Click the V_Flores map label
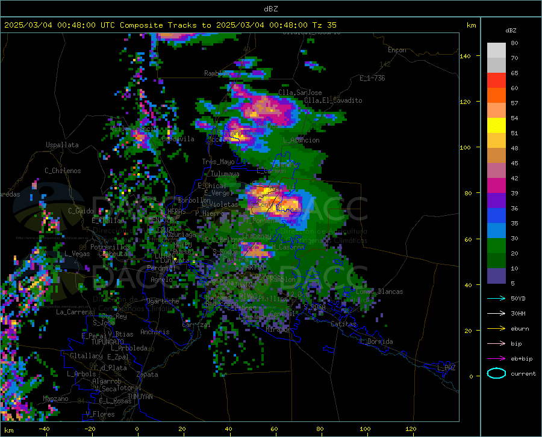Viewport: 542px width, 437px height. click(100, 414)
